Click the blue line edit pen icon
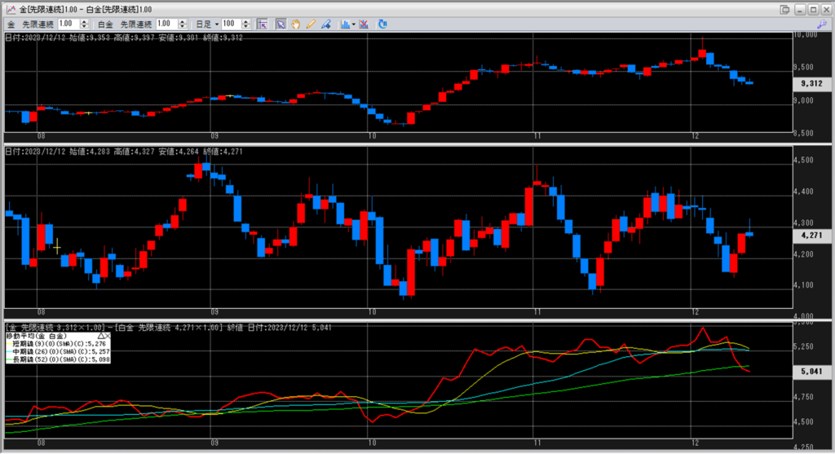The image size is (835, 454). [325, 24]
